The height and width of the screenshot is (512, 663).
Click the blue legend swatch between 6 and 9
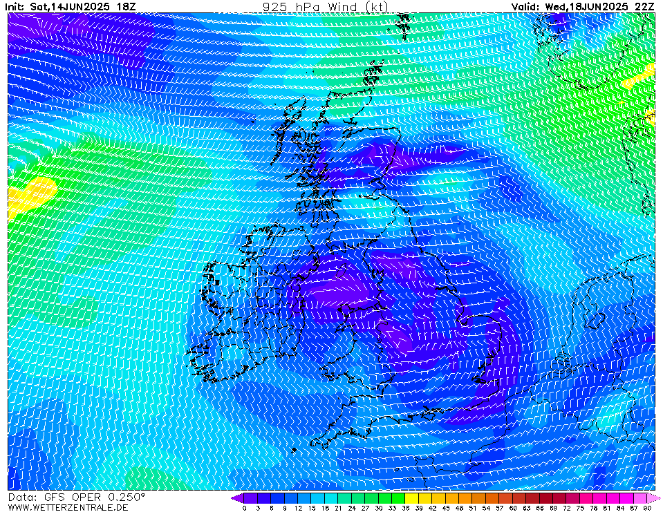(x=278, y=498)
